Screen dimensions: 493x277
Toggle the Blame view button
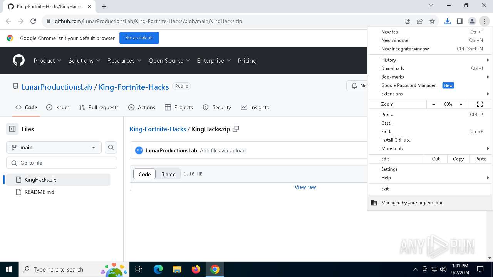tap(168, 174)
